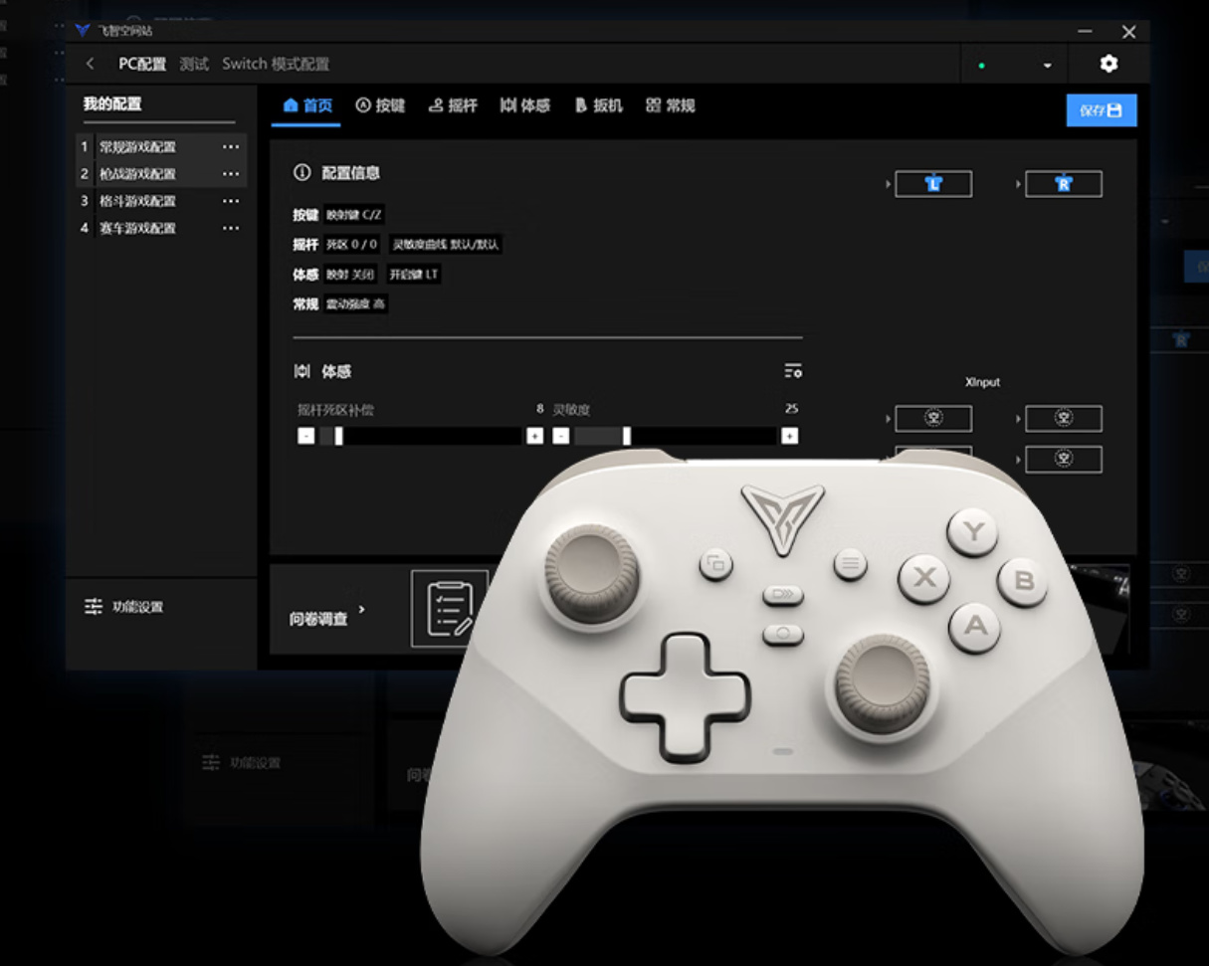The height and width of the screenshot is (966, 1209).
Task: Open Switch 模式配置 in header
Action: click(x=276, y=64)
